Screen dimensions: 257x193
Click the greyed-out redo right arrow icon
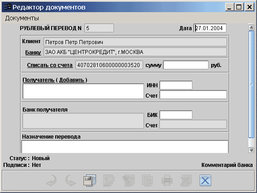coord(70,180)
